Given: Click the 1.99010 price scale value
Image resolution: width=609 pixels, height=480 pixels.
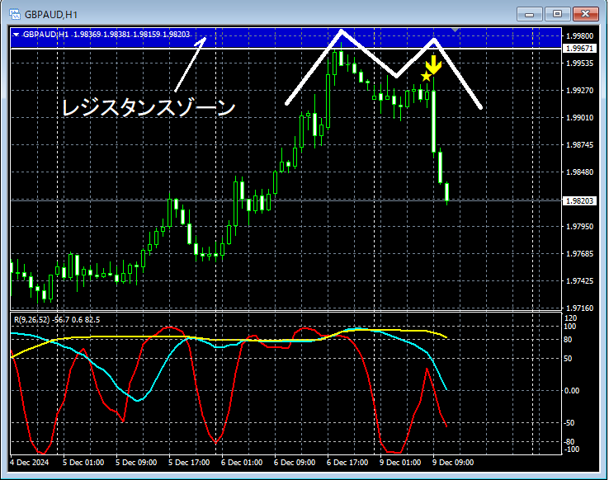Looking at the screenshot, I should [x=580, y=118].
